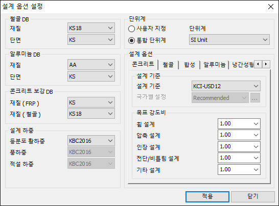Image resolution: width=279 pixels, height=206 pixels.
Task: Click the ellipsis button beside 국가별 설정
Action: point(255,98)
